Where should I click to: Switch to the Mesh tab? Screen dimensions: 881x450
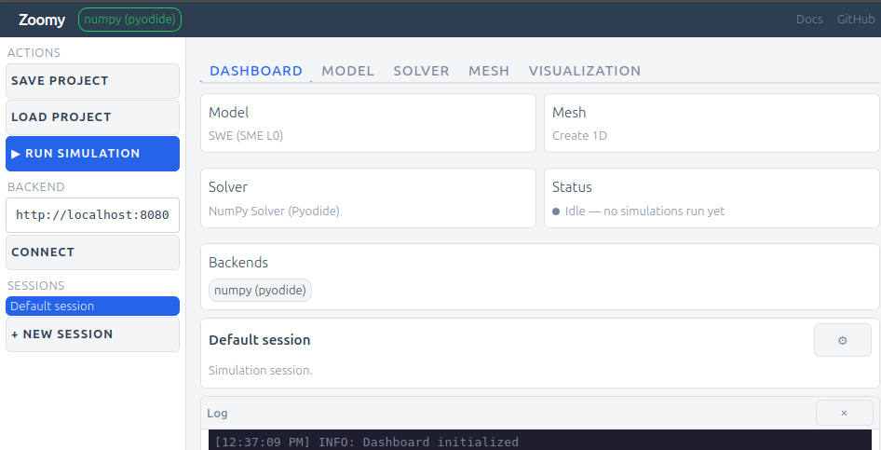(489, 71)
